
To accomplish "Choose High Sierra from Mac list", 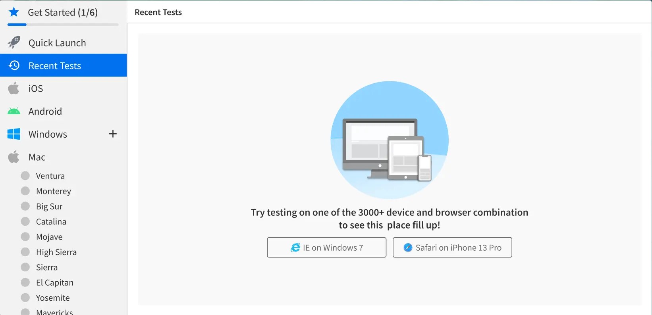I will [56, 252].
